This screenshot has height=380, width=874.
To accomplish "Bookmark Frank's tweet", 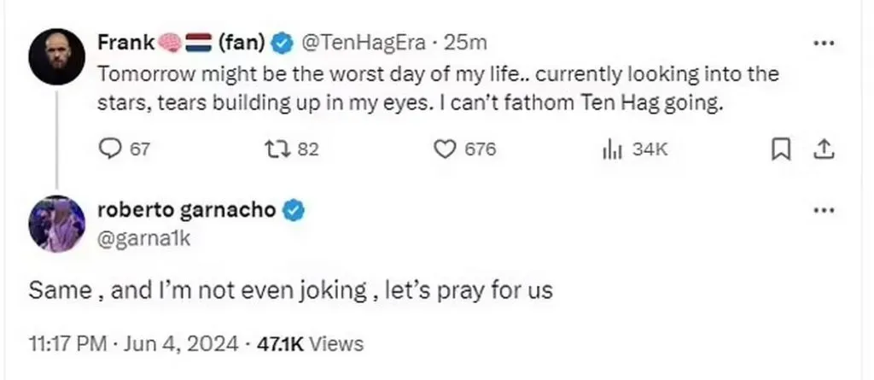I will point(779,149).
